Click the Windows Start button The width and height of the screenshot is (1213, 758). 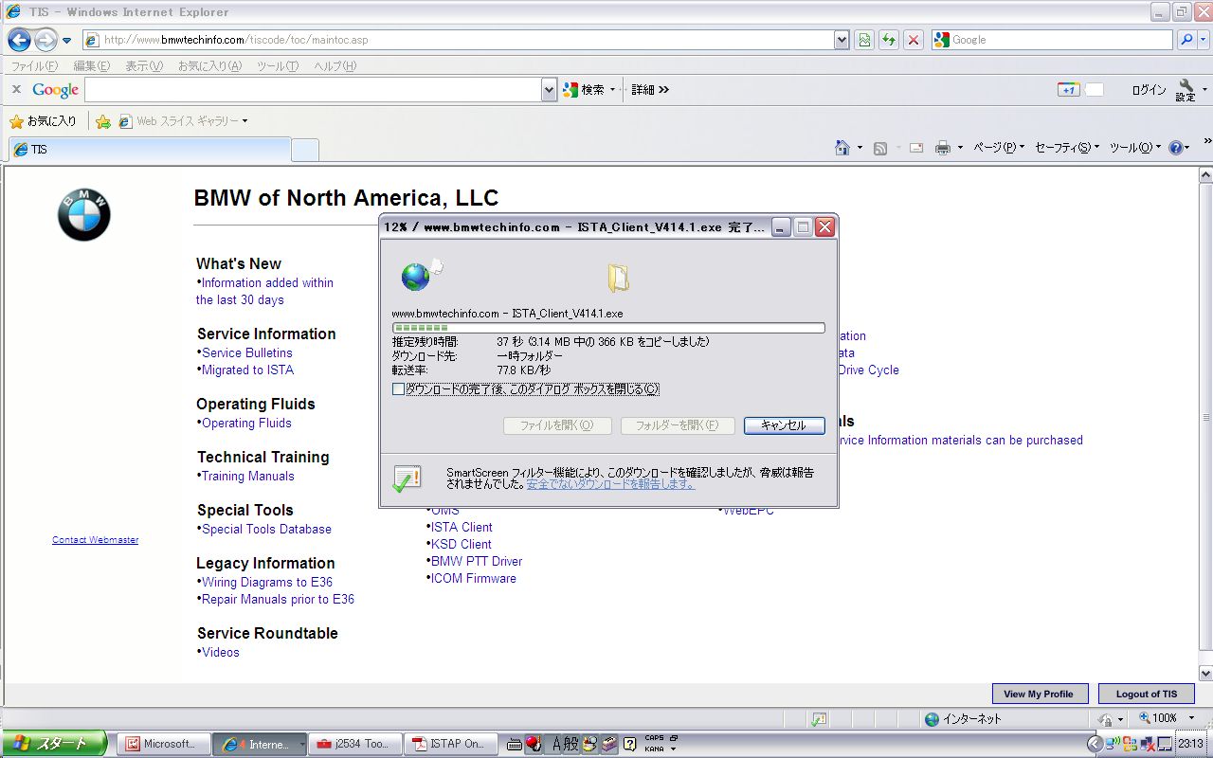pyautogui.click(x=56, y=744)
